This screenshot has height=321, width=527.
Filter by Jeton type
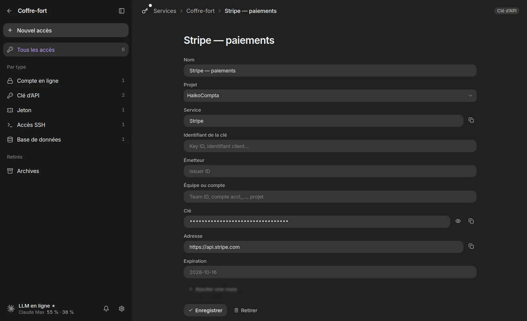pos(66,110)
